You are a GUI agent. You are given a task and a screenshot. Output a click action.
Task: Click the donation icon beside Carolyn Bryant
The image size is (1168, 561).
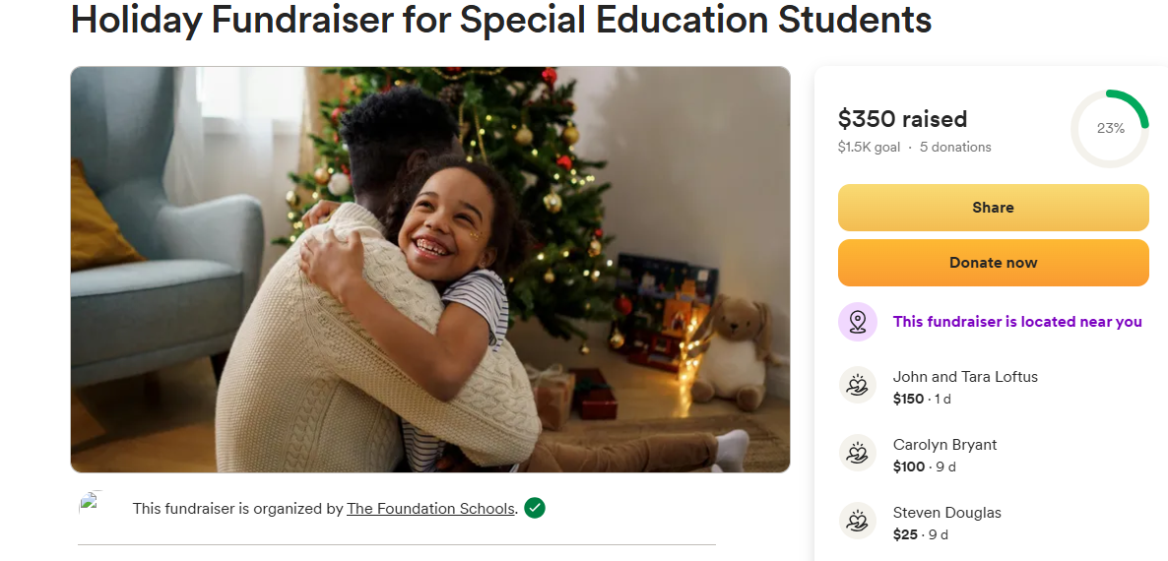pos(857,453)
